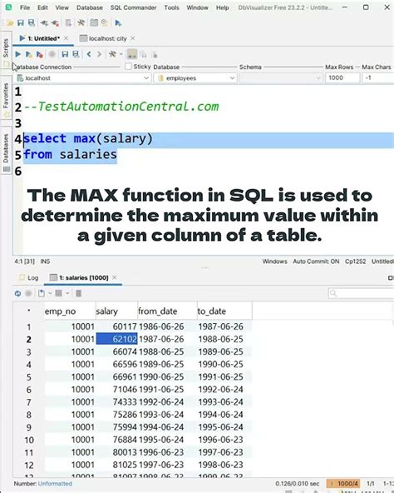Expand the export icon dropdown arrow
394x493 pixels.
(50, 293)
